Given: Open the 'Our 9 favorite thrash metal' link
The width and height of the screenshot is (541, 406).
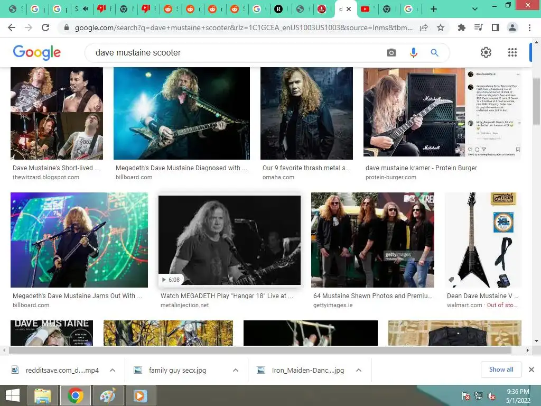Looking at the screenshot, I should coord(306,168).
